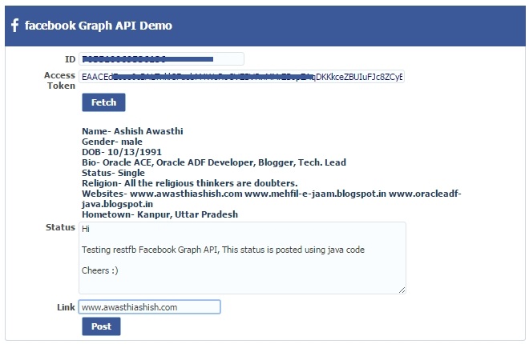
Task: Select the Name- Ashish Awasthi line
Action: coord(132,131)
